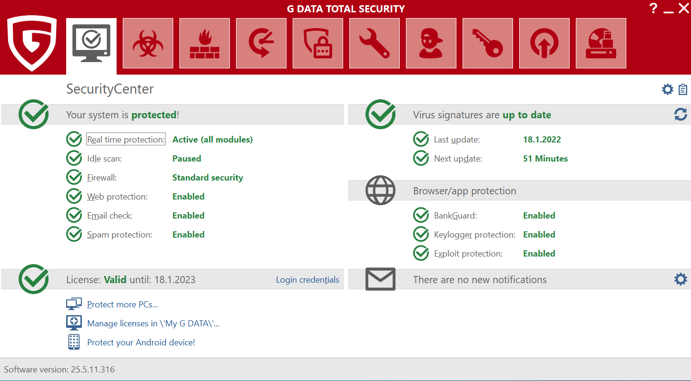Open the Encryption key tab
Image resolution: width=691 pixels, height=381 pixels.
coord(488,43)
